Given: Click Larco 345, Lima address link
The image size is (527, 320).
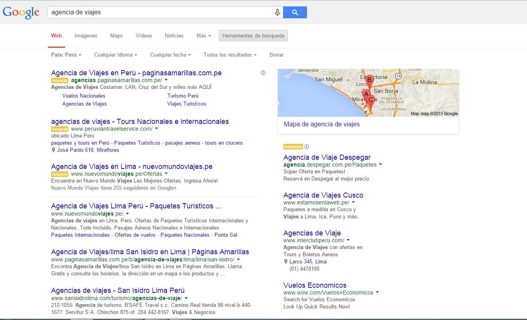Looking at the screenshot, I should [x=308, y=262].
